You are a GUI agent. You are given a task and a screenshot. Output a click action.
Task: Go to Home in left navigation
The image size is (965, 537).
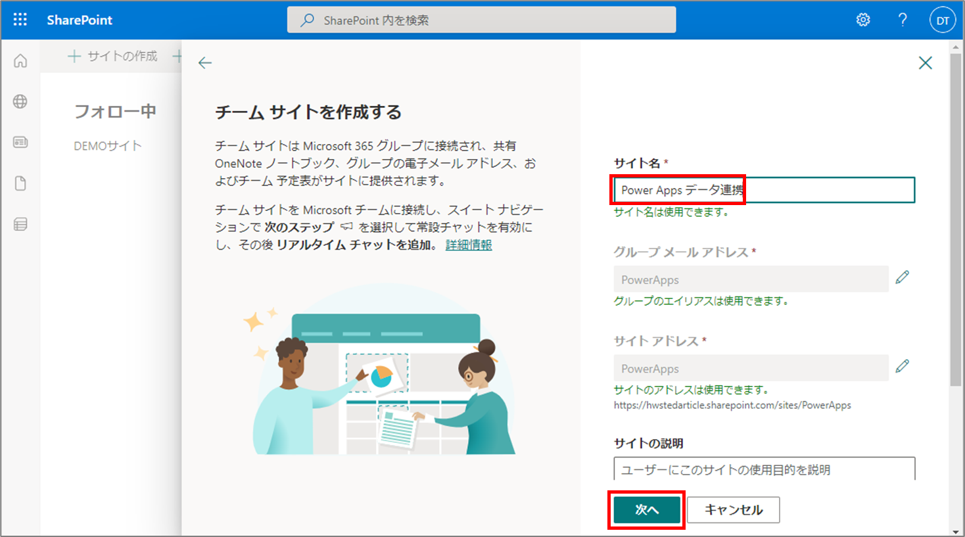pos(20,61)
